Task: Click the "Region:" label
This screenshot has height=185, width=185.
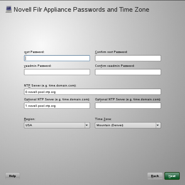Action: 29,119
